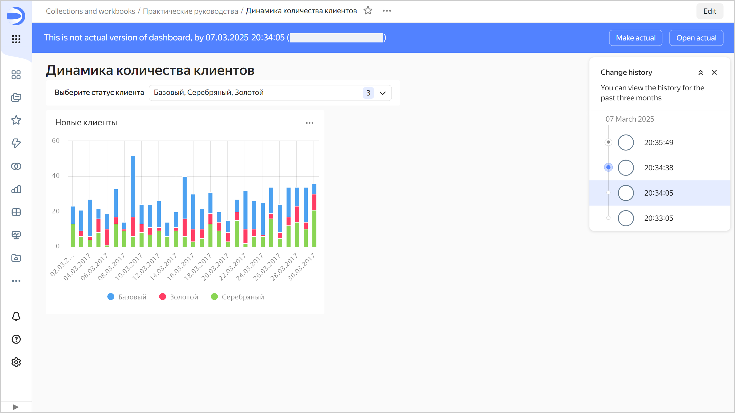
Task: Collapse the Change history panel
Action: coord(701,73)
